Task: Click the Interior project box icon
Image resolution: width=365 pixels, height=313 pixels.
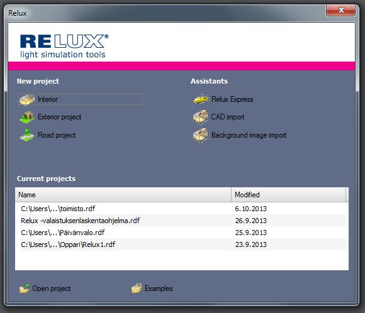Action: 27,99
